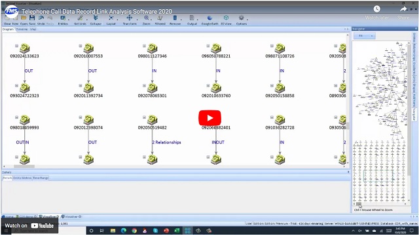
Task: Select phone entity icon for 092010007553
Action: tap(88, 48)
